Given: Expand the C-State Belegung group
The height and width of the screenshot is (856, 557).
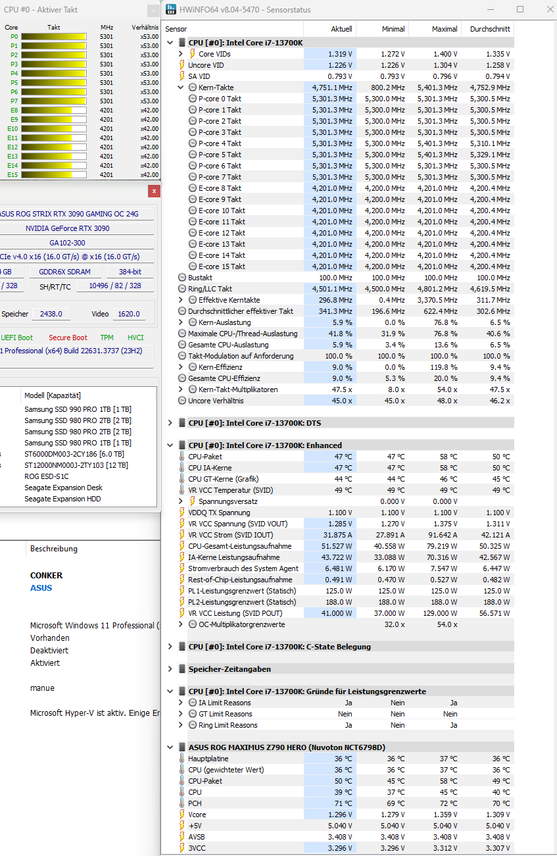Looking at the screenshot, I should (x=170, y=647).
